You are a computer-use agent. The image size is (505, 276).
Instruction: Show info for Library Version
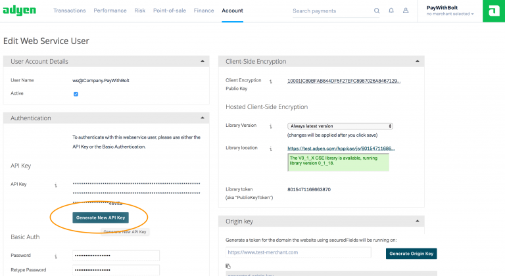pyautogui.click(x=270, y=126)
